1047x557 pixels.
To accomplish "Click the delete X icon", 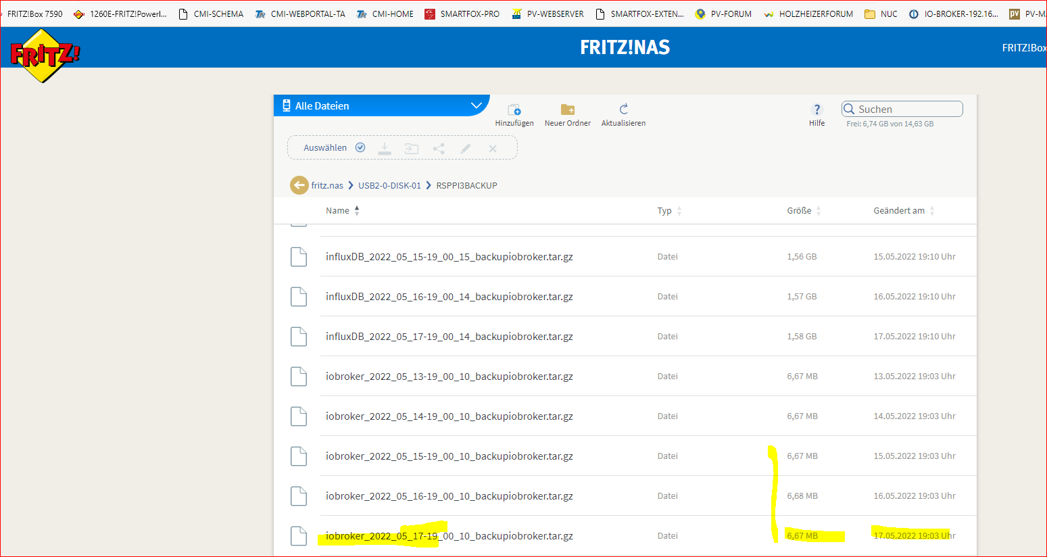I will click(x=493, y=149).
